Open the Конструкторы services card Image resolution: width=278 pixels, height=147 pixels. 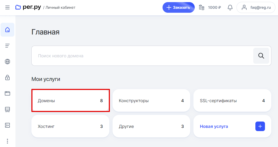(x=151, y=101)
